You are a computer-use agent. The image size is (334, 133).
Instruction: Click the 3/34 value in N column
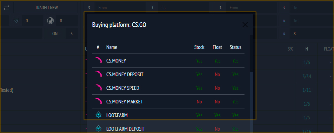point(307,76)
